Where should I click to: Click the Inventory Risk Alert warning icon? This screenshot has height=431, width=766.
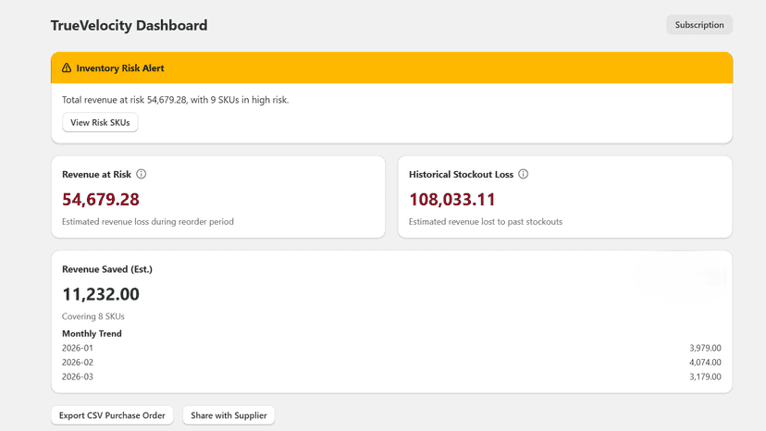click(x=67, y=68)
